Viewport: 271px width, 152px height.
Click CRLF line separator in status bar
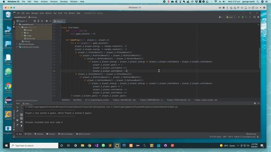click(224, 137)
